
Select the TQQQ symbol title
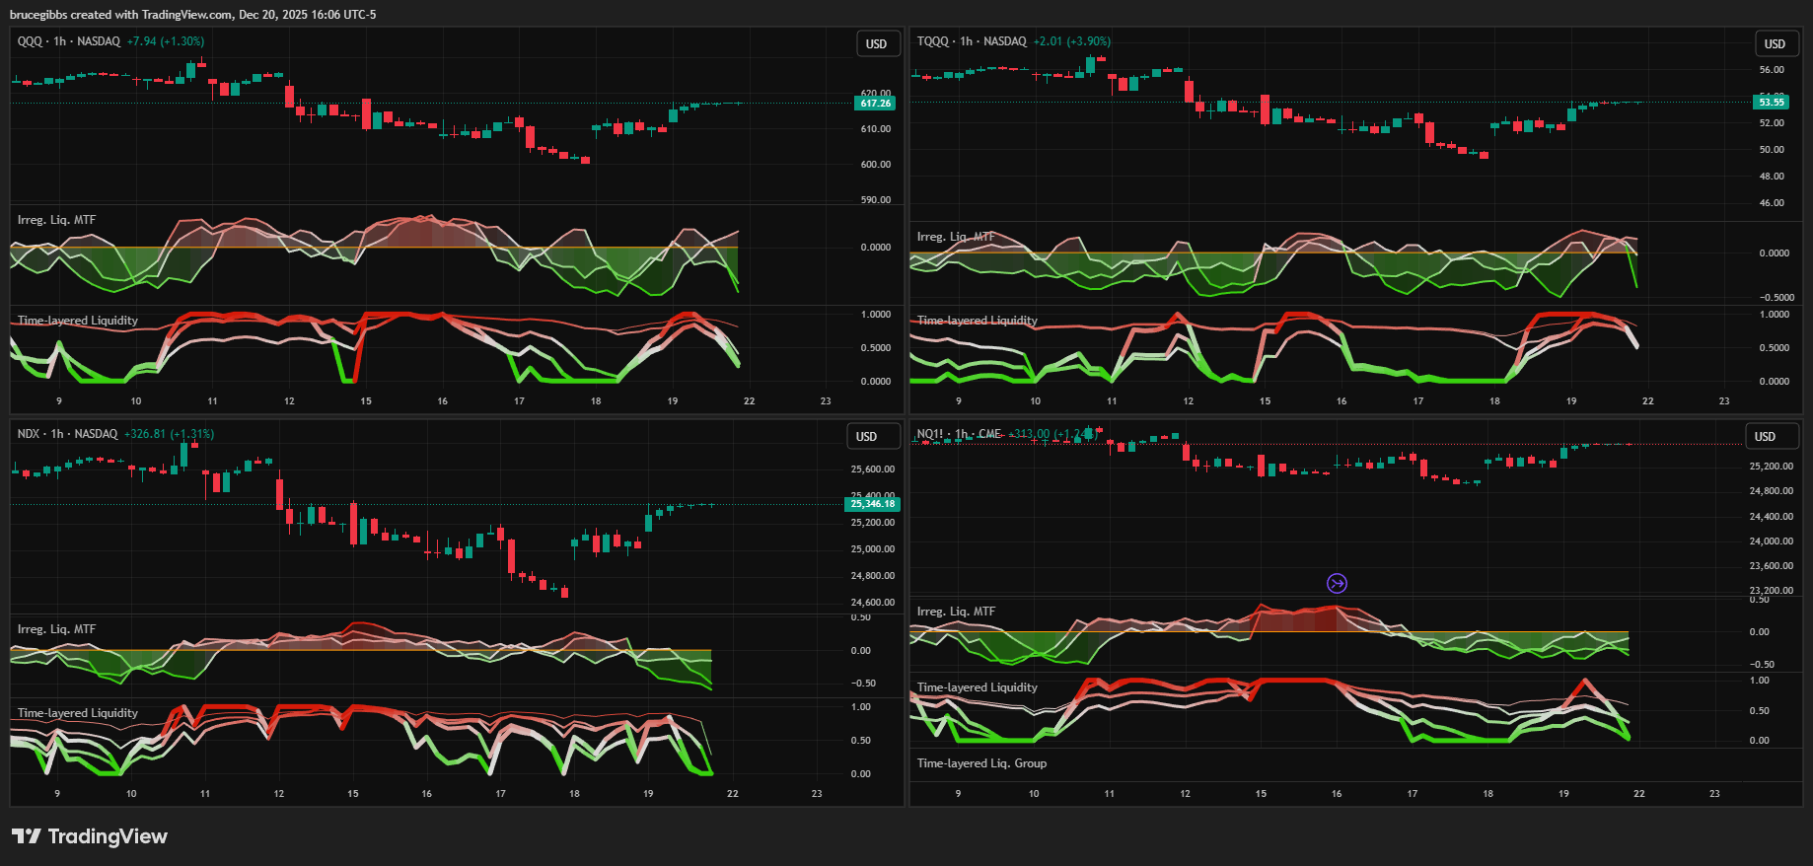pyautogui.click(x=932, y=41)
